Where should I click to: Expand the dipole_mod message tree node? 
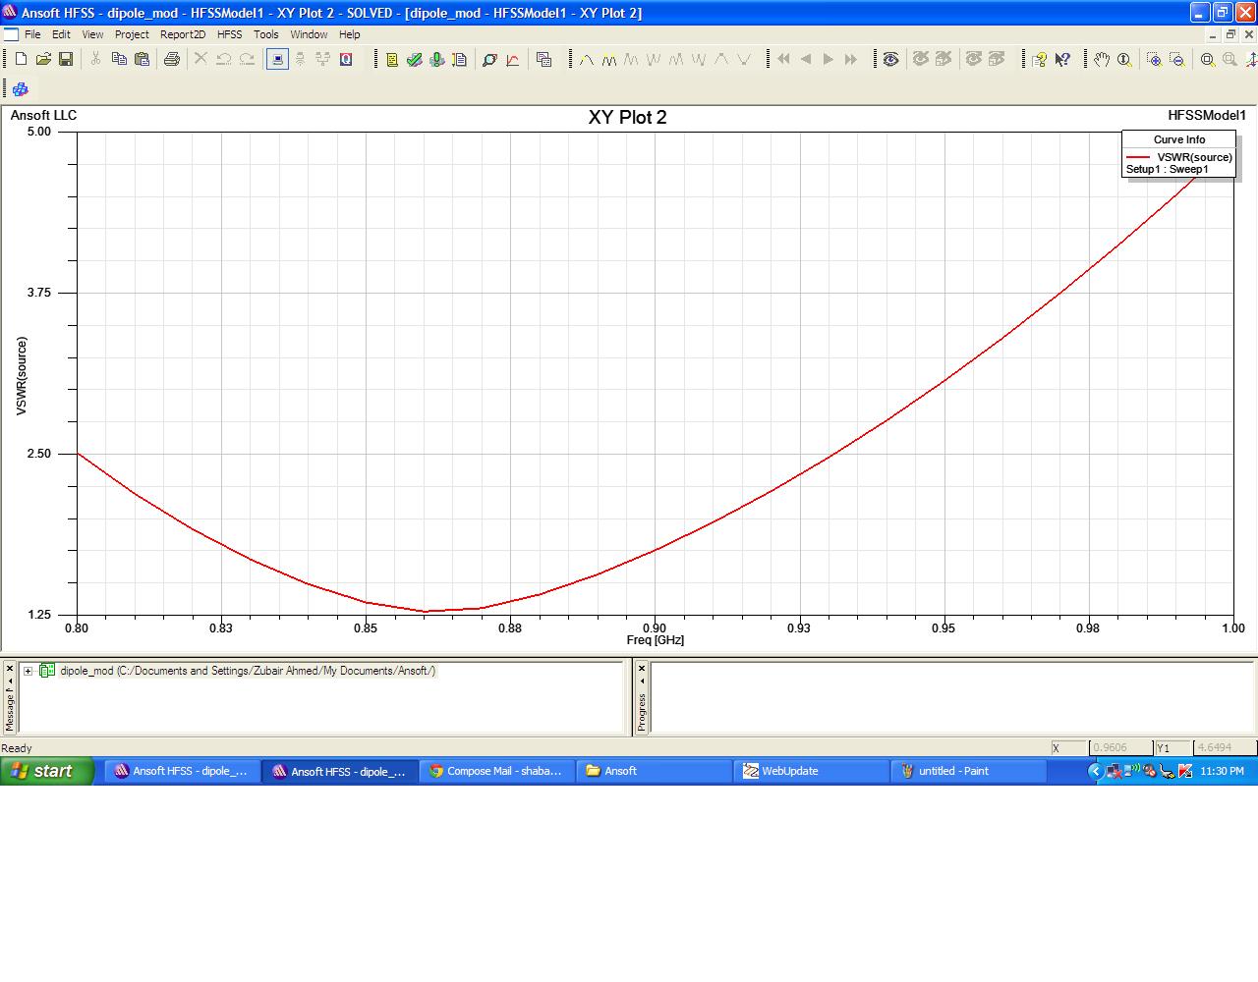point(29,672)
